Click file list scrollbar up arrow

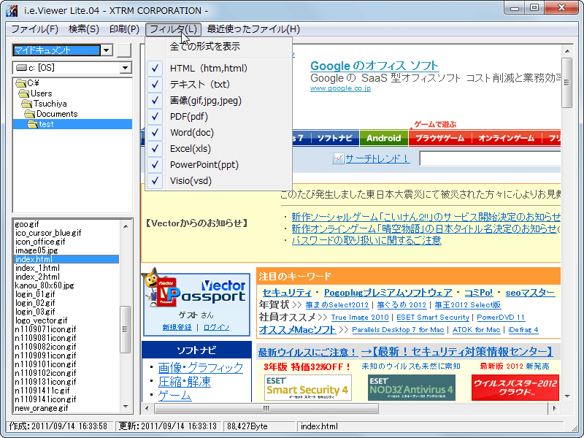126,226
